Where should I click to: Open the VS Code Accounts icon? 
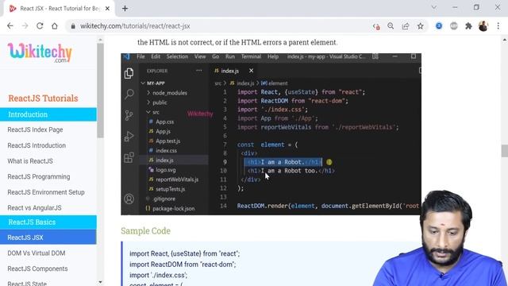pyautogui.click(x=129, y=199)
